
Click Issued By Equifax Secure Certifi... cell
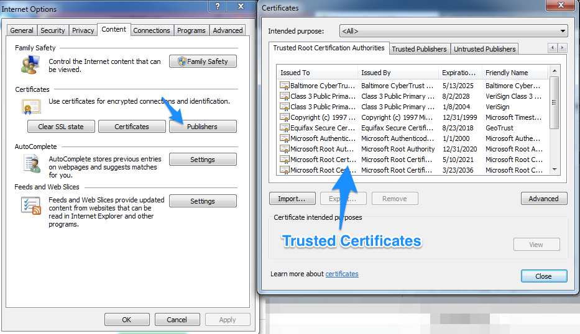[397, 129]
